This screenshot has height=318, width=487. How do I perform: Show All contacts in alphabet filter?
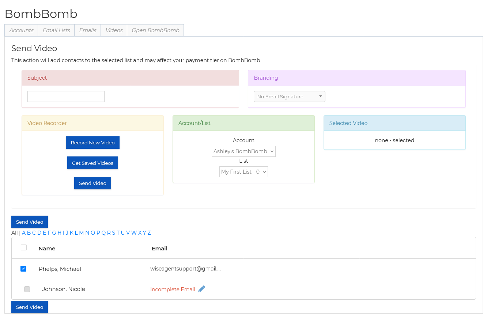tap(14, 233)
